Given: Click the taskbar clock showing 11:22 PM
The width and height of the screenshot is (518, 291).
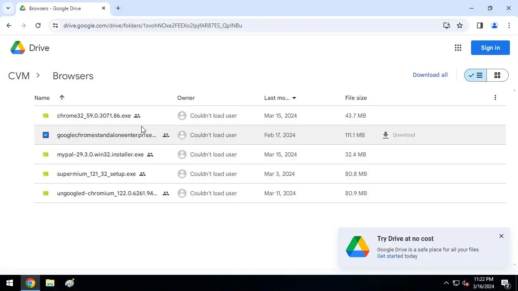Looking at the screenshot, I should [484, 283].
